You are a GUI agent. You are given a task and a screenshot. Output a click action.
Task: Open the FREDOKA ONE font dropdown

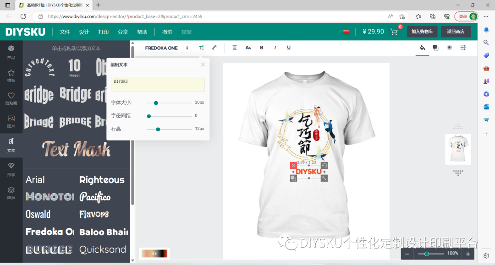(167, 48)
